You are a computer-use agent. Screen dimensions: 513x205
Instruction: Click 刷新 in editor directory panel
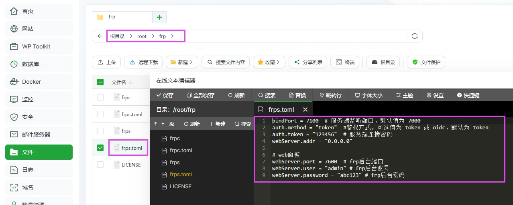click(191, 124)
